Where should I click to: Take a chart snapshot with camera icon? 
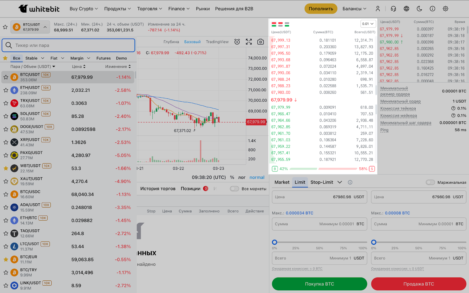click(261, 42)
